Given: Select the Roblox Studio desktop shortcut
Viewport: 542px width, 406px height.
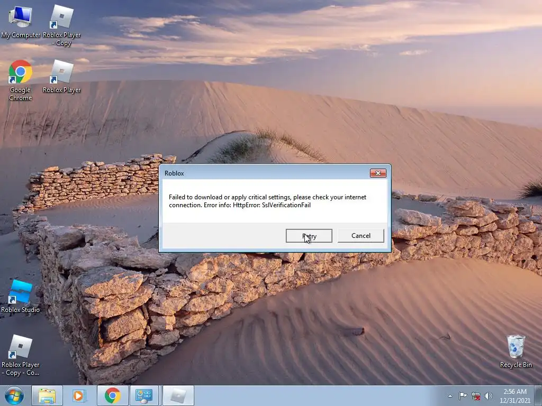Looking at the screenshot, I should (21, 297).
